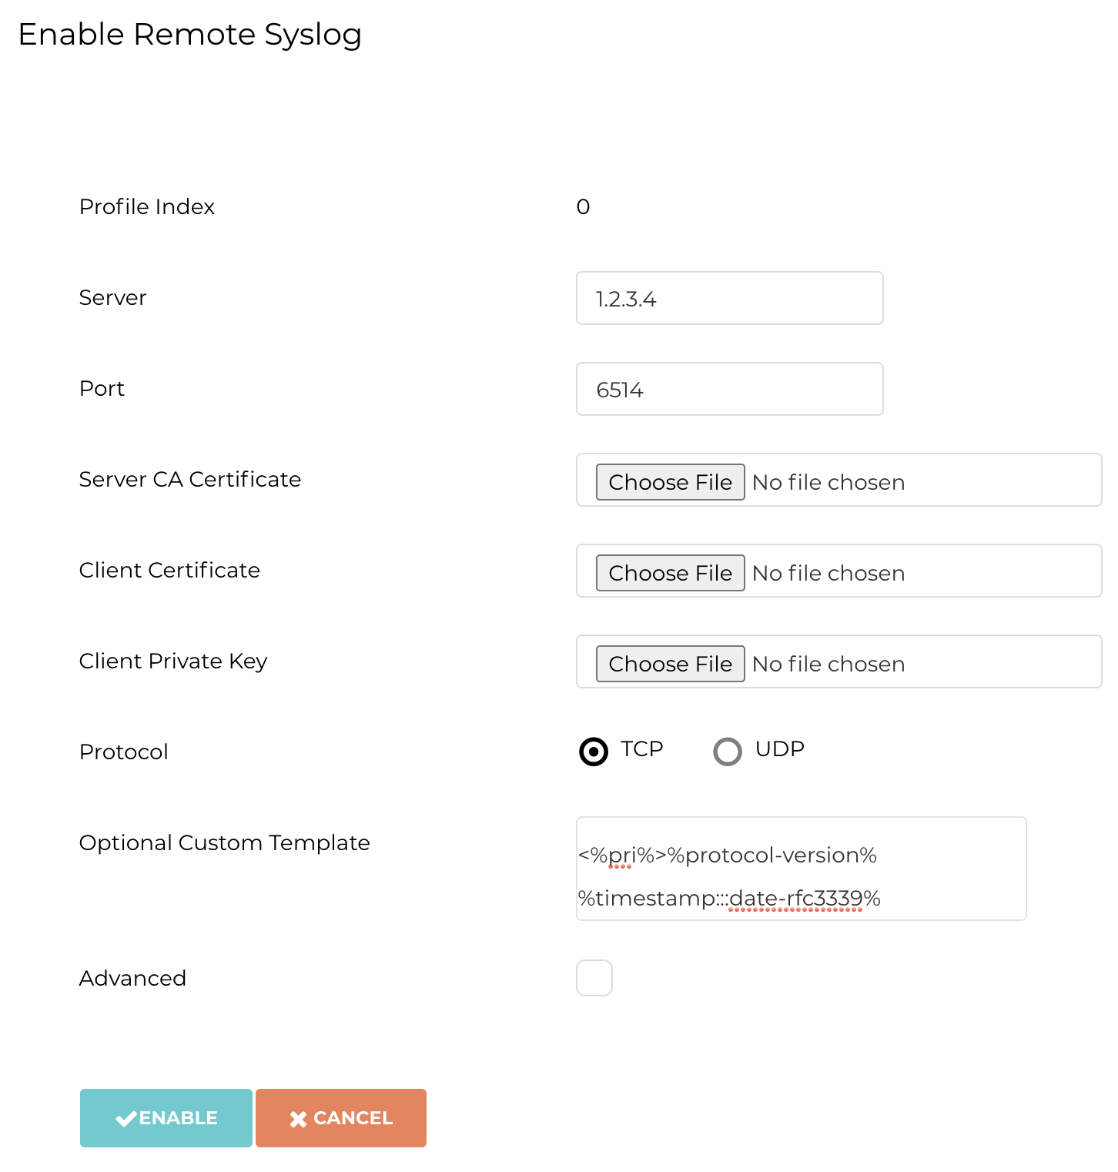This screenshot has width=1118, height=1172.
Task: Choose a Server CA Certificate file
Action: pyautogui.click(x=670, y=481)
